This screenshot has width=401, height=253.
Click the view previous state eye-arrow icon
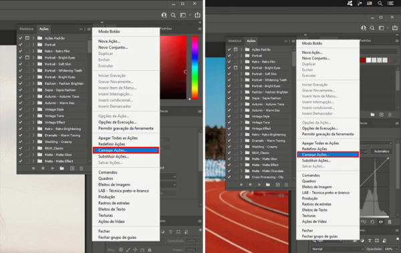pyautogui.click(x=364, y=222)
